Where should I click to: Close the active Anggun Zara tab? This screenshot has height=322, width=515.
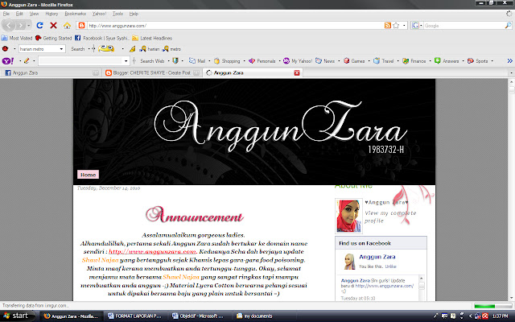pyautogui.click(x=297, y=72)
